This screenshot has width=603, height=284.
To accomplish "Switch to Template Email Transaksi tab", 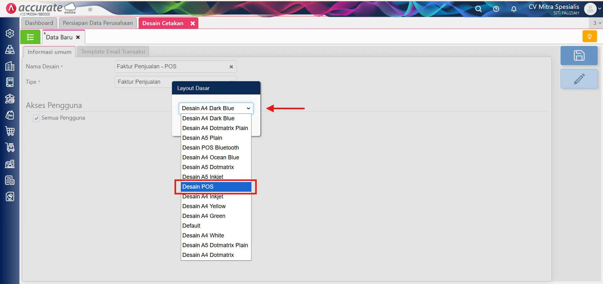I will [113, 52].
